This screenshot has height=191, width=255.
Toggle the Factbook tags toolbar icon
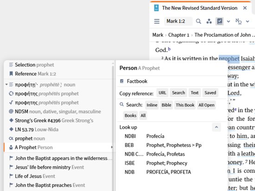click(220, 21)
